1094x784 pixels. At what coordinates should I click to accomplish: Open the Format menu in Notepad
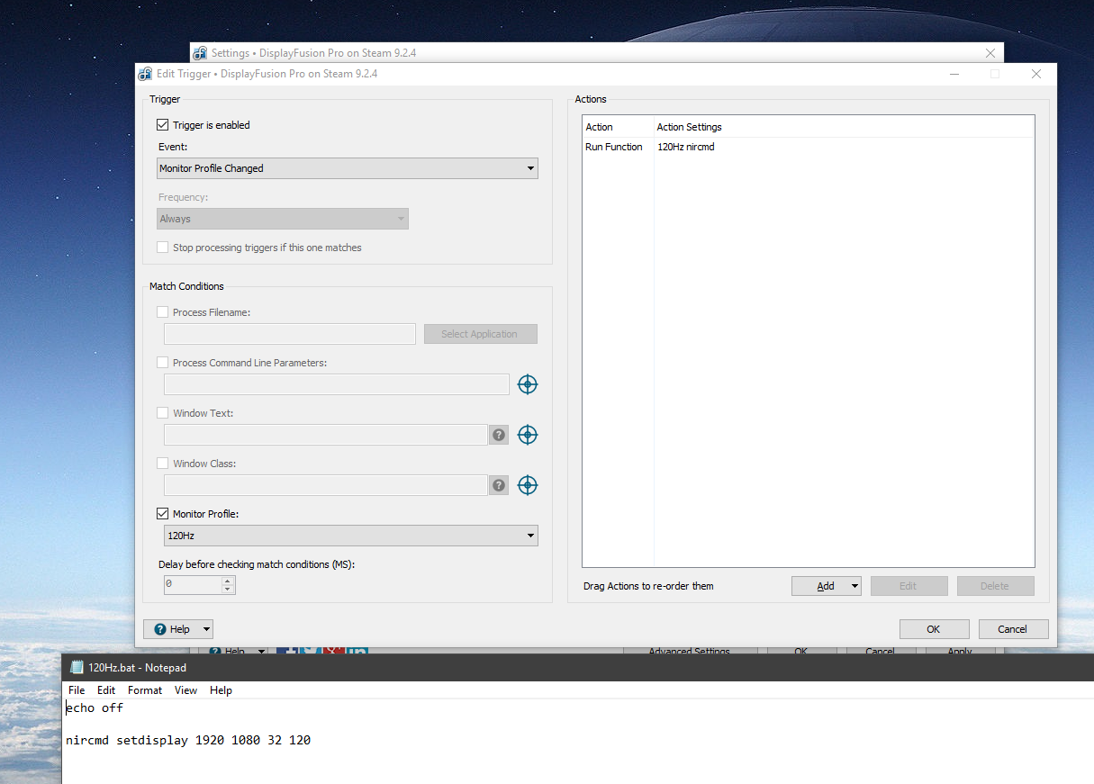tap(145, 690)
